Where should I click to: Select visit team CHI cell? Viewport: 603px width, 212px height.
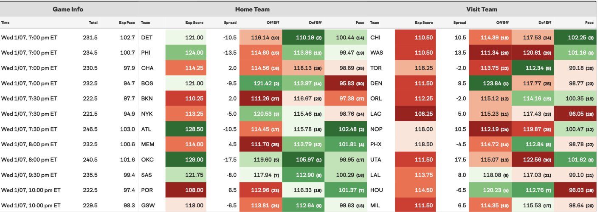pos(375,37)
